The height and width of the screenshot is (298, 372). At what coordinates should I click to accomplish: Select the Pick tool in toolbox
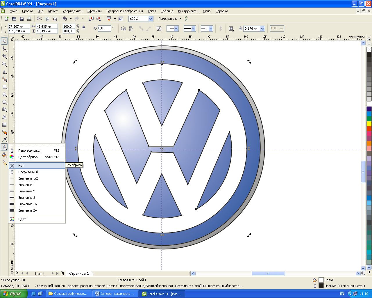[4, 41]
